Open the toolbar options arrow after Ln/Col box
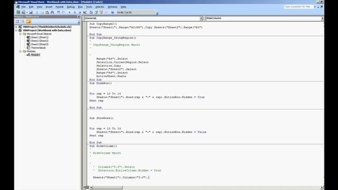Image resolution: width=338 pixels, height=190 pixels. tap(157, 13)
